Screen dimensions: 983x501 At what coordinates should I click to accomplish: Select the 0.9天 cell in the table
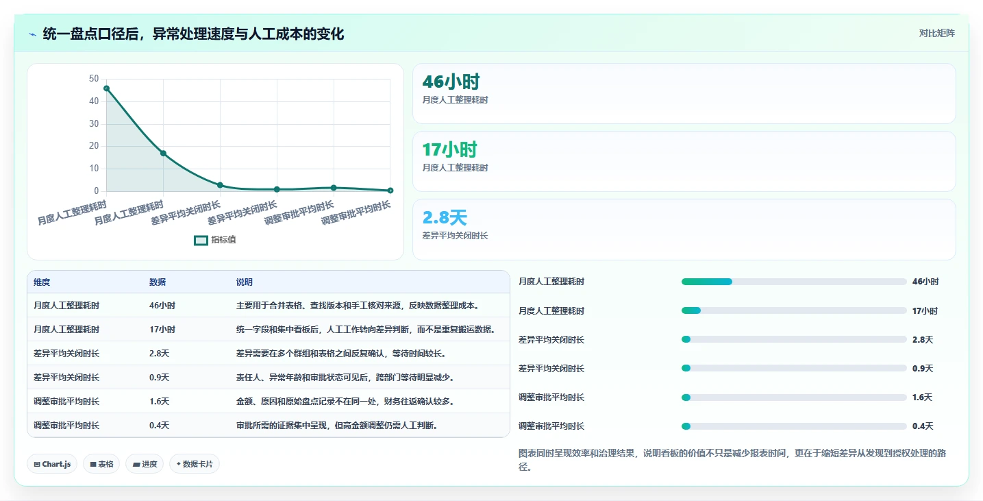pyautogui.click(x=160, y=378)
